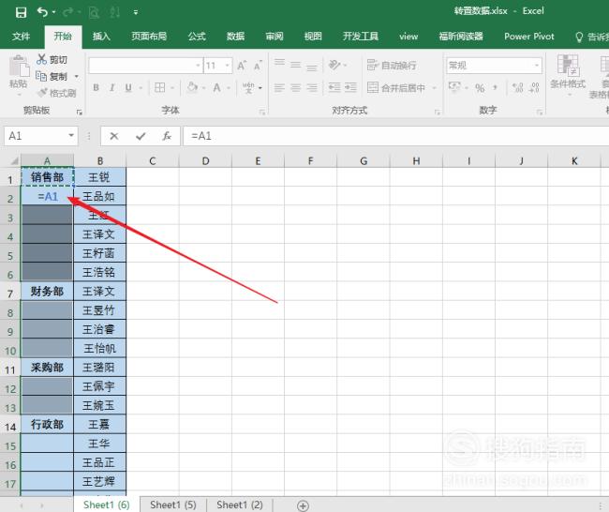The height and width of the screenshot is (512, 609).
Task: Decrease the indent
Action: point(334,87)
